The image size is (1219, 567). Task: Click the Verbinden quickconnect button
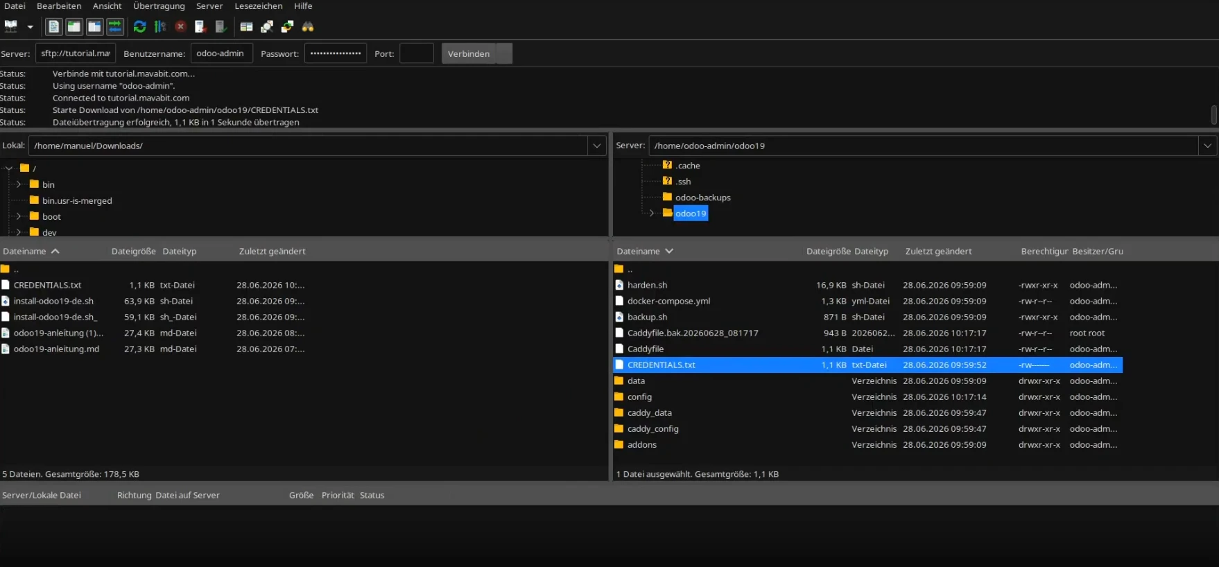469,53
